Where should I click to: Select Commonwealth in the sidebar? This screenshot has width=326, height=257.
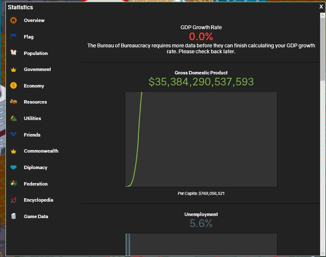(x=41, y=151)
